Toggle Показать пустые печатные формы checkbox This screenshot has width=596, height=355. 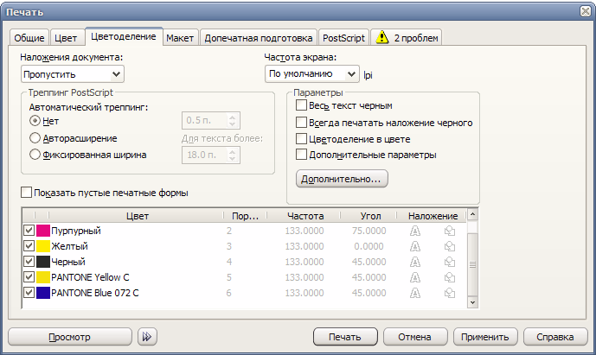point(26,193)
